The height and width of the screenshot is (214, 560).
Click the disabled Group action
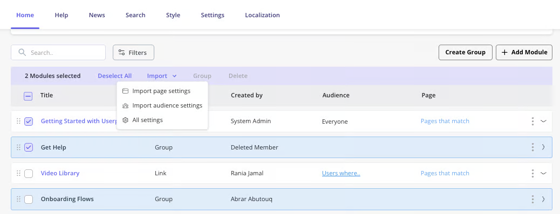[202, 76]
